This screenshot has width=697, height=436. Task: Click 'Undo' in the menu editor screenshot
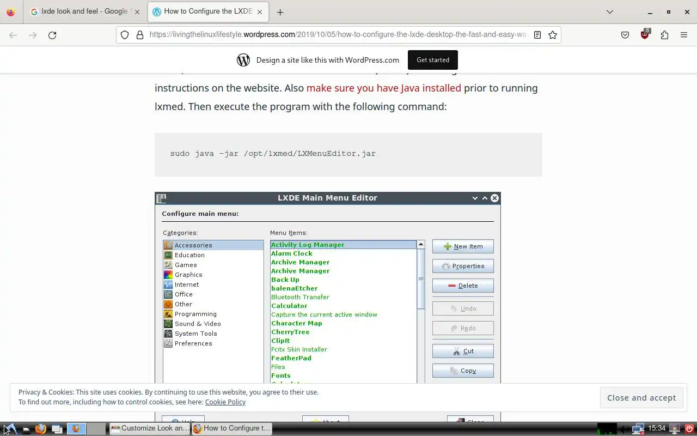pyautogui.click(x=463, y=308)
